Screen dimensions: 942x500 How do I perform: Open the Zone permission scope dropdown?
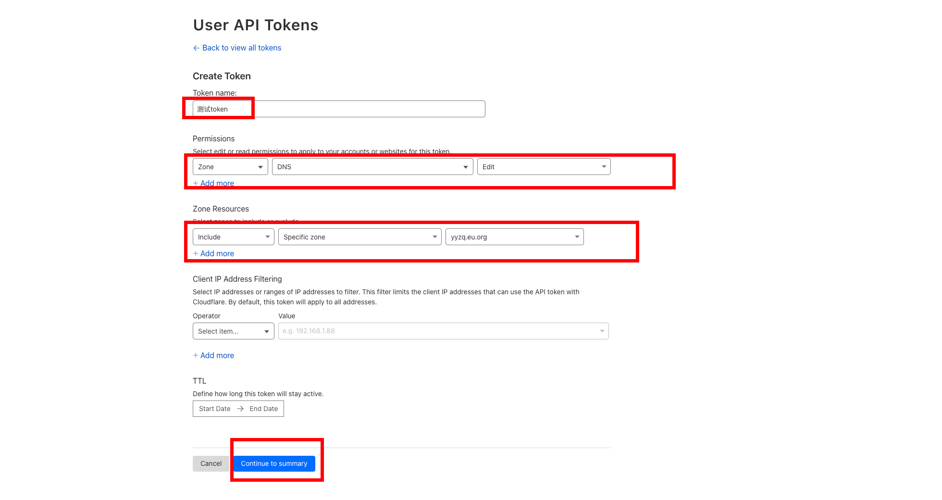(230, 167)
